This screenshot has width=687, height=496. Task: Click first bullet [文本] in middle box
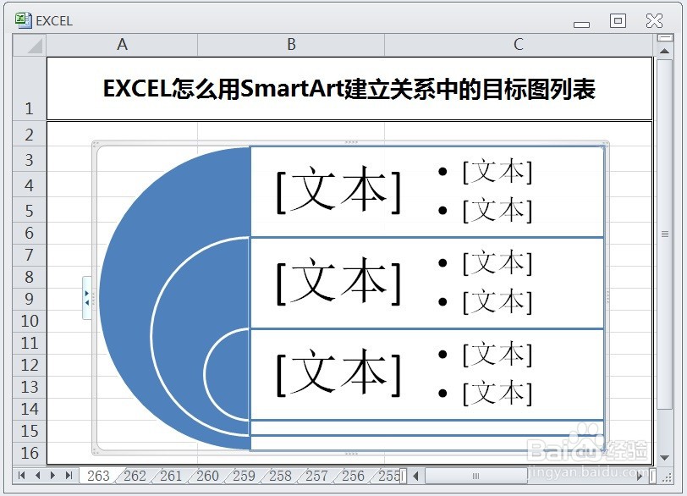tap(497, 263)
